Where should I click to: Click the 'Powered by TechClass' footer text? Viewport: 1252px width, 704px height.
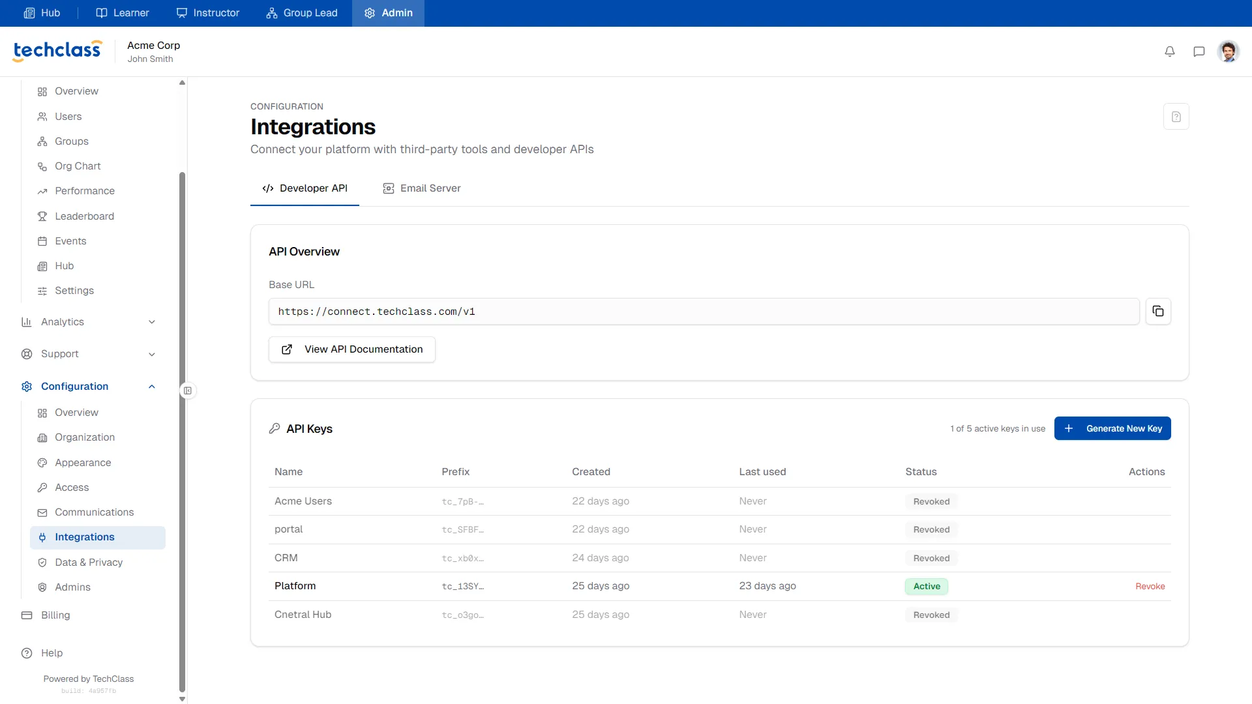(x=89, y=679)
